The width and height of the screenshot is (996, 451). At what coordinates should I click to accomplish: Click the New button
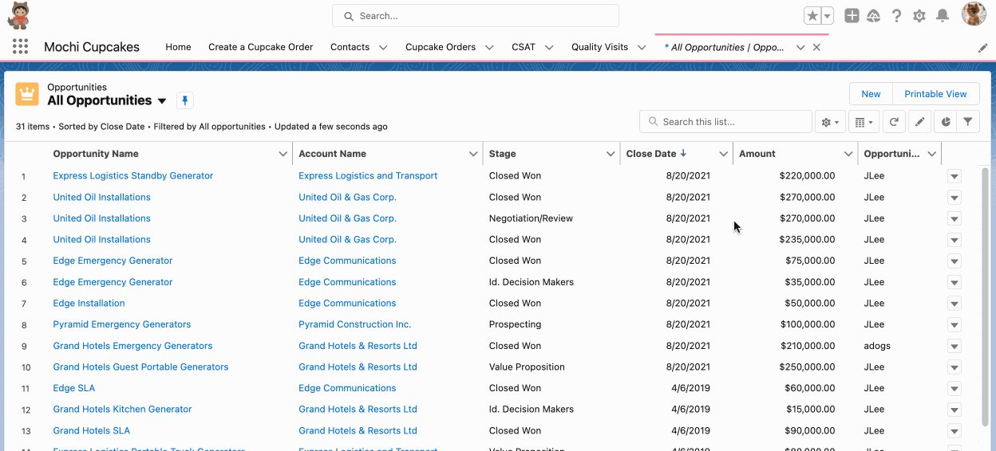click(871, 94)
